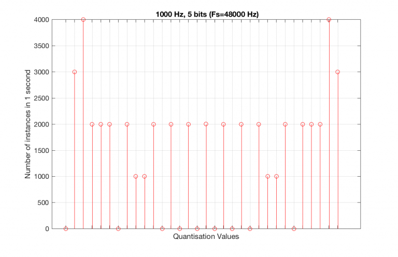Select the leftmost marker at 1000
This screenshot has height=257, width=398.
pos(136,176)
